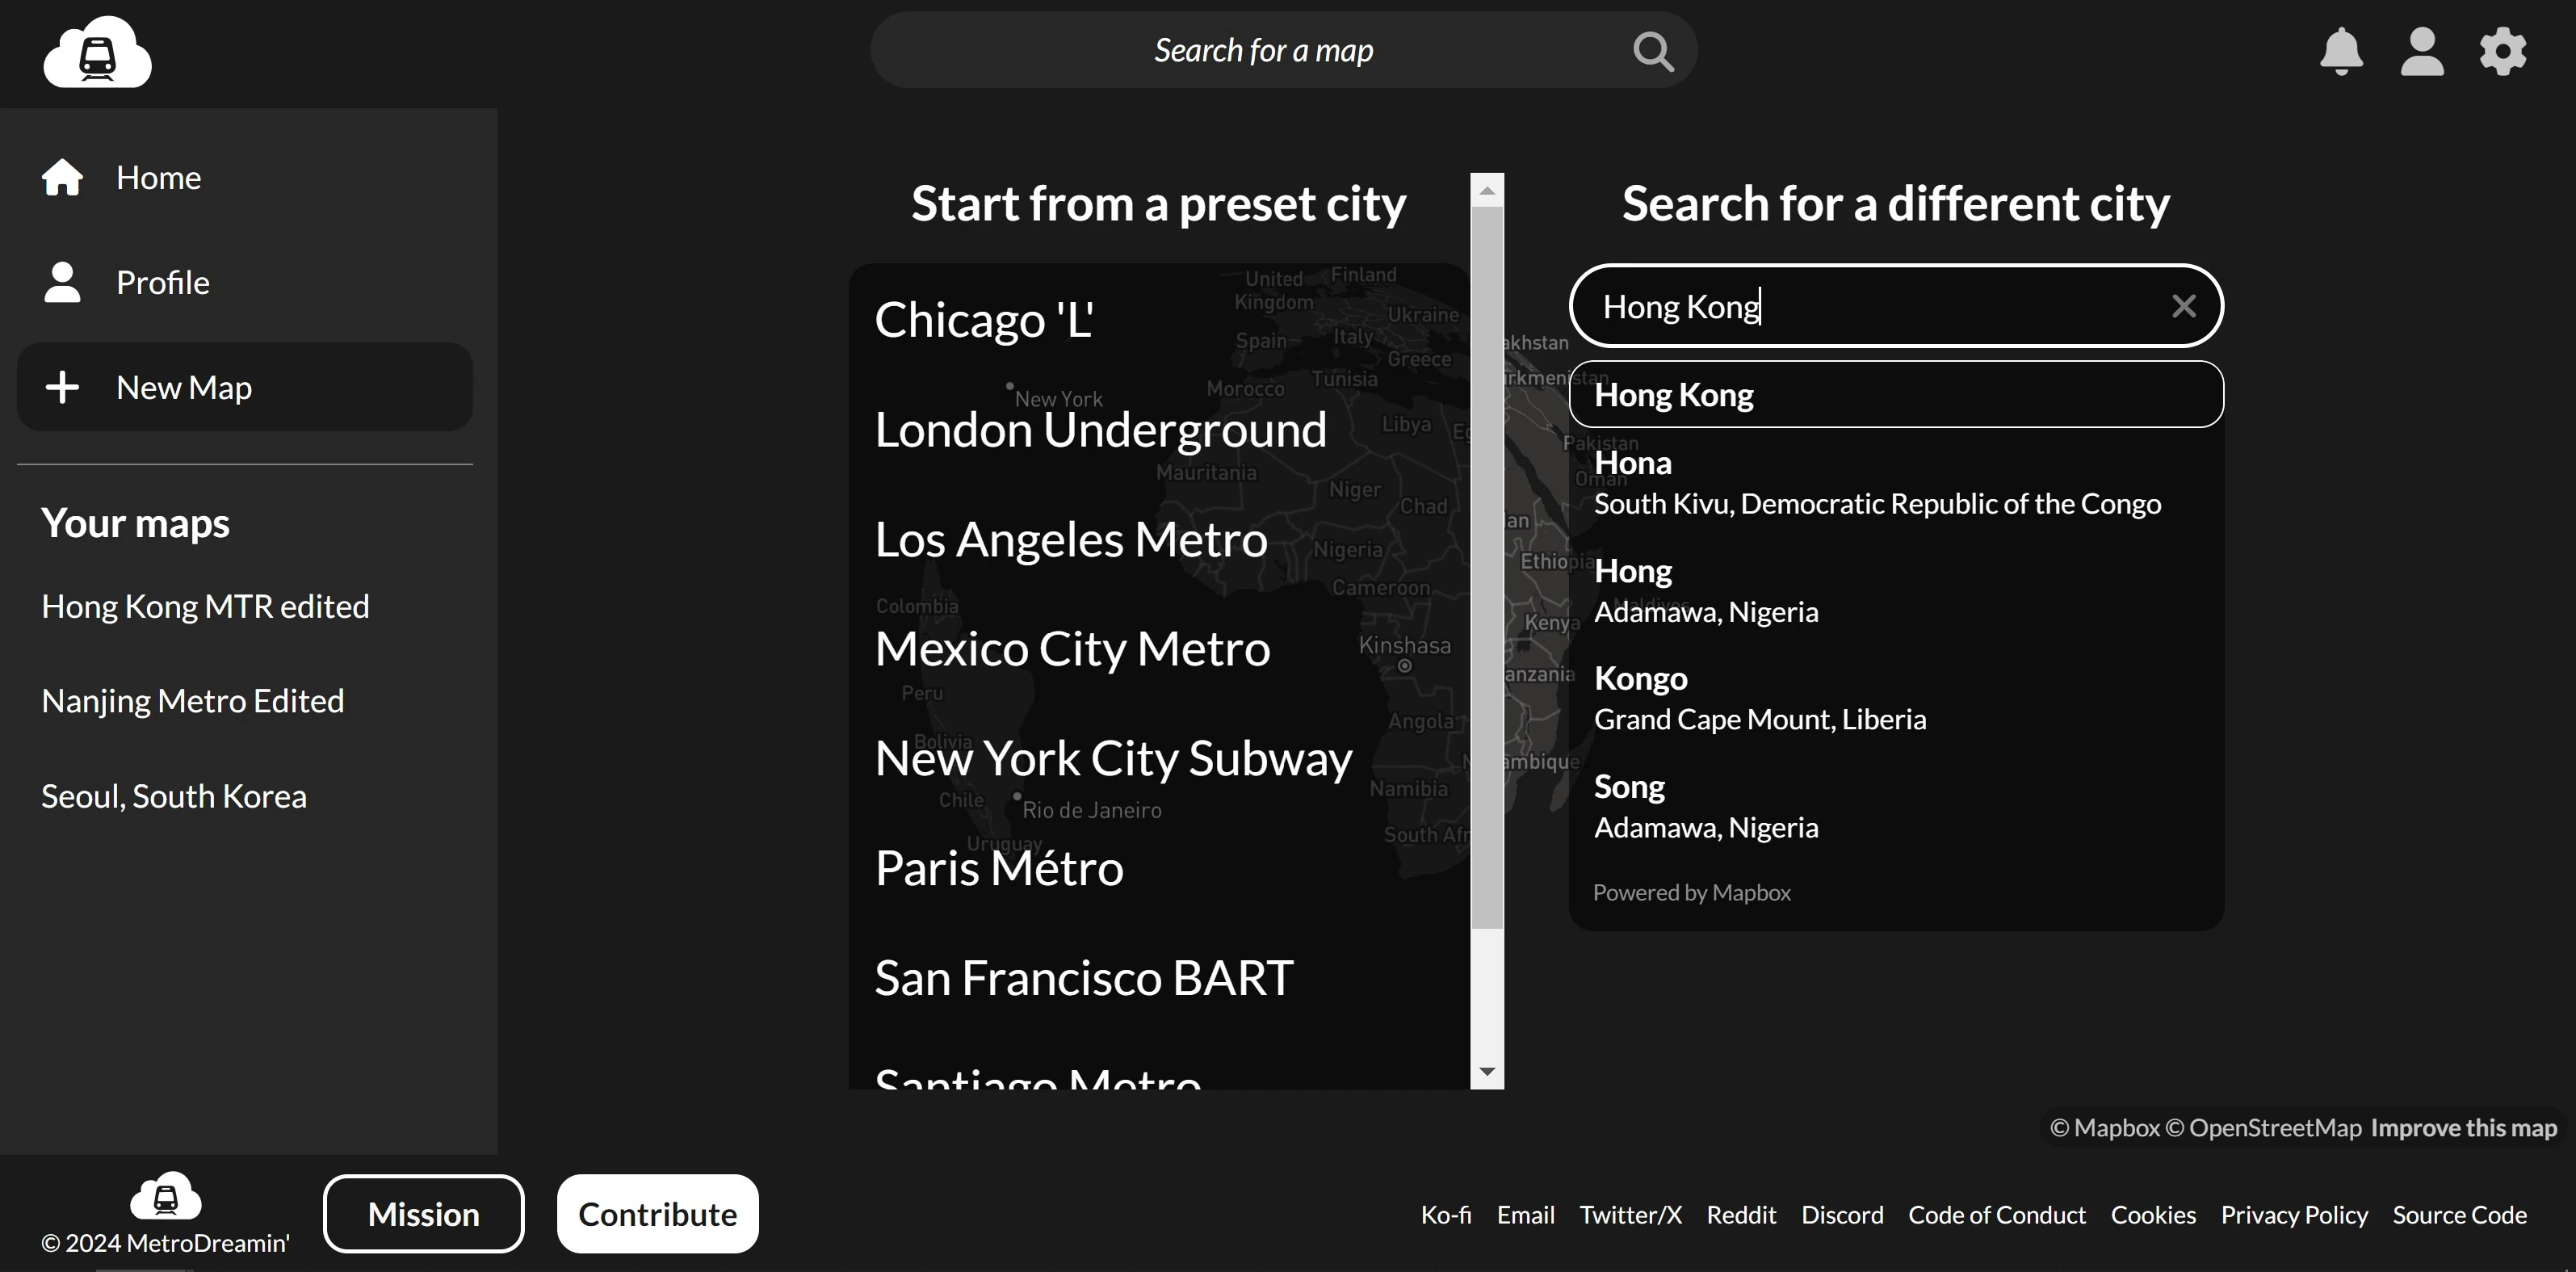Clear the Hong Kong city search text
The height and width of the screenshot is (1272, 2576).
[x=2183, y=306]
